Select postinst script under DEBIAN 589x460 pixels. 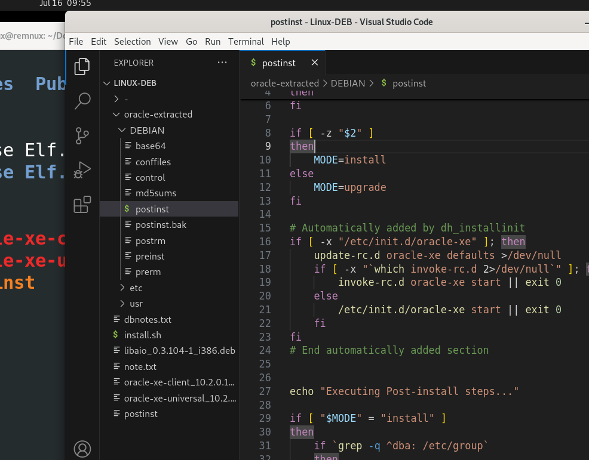tap(169, 209)
